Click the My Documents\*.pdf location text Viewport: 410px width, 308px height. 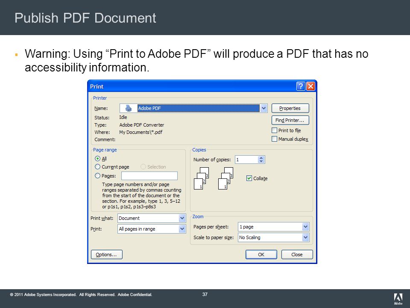tap(141, 132)
